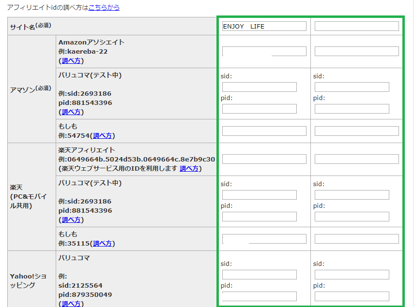Click the 例:54754 example text

pyautogui.click(x=74, y=136)
